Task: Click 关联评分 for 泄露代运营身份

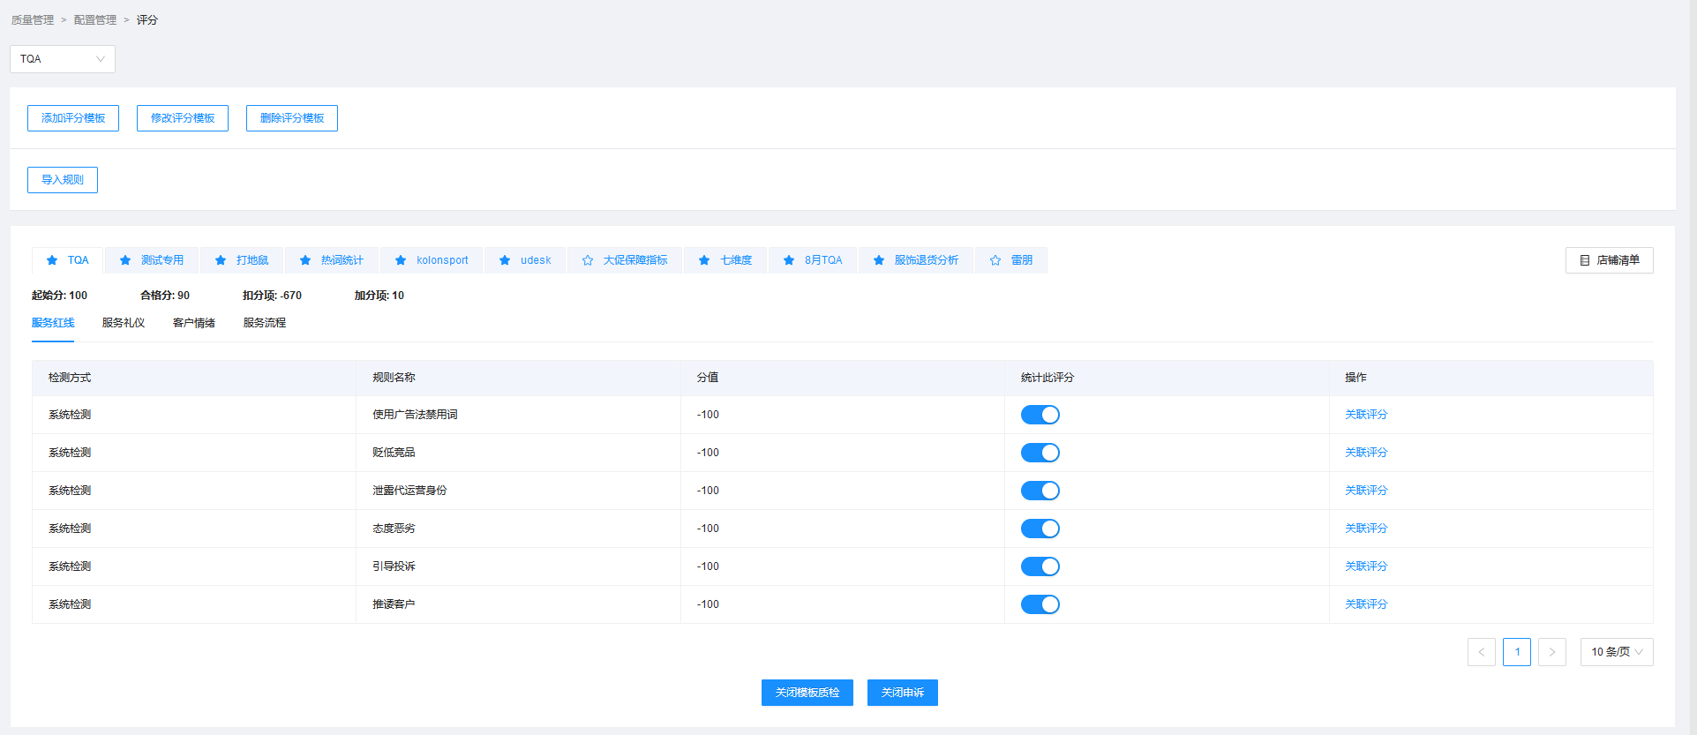Action: (x=1366, y=491)
